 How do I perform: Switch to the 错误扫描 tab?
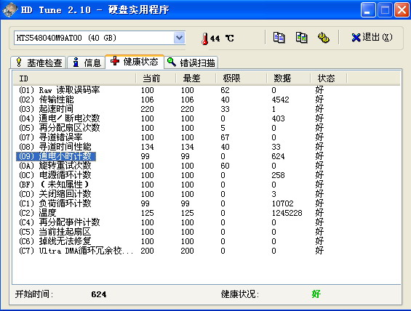click(191, 62)
